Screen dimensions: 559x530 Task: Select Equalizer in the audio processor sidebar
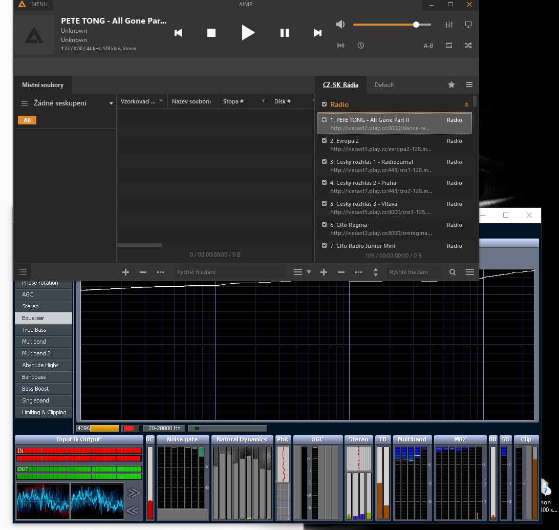[x=44, y=318]
